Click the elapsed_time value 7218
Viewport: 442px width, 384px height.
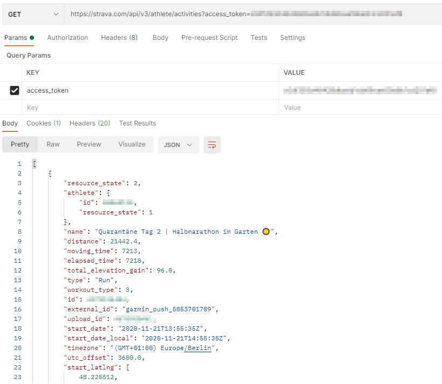click(133, 261)
